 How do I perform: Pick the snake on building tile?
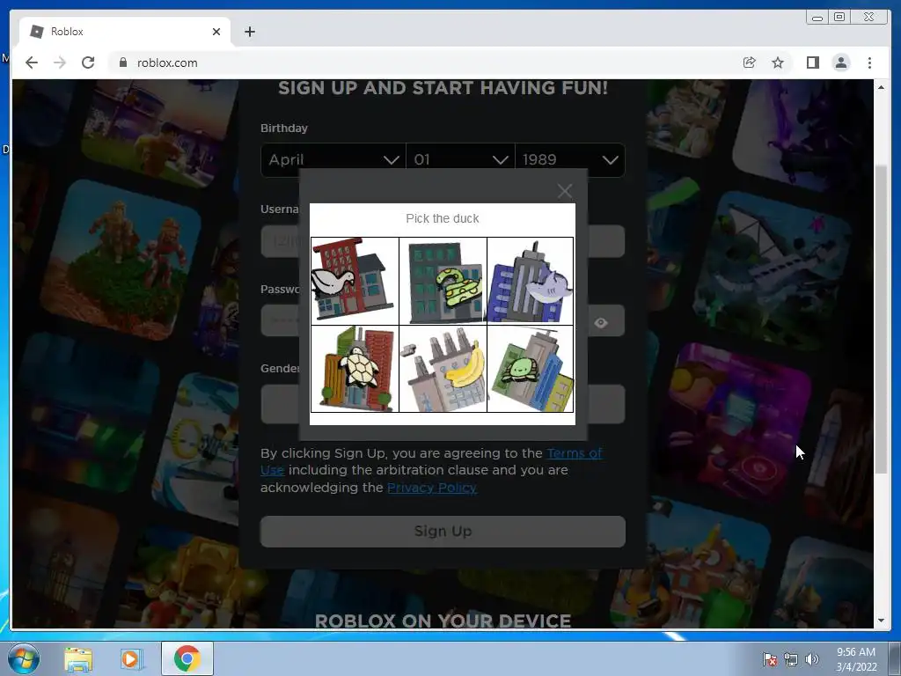(443, 281)
